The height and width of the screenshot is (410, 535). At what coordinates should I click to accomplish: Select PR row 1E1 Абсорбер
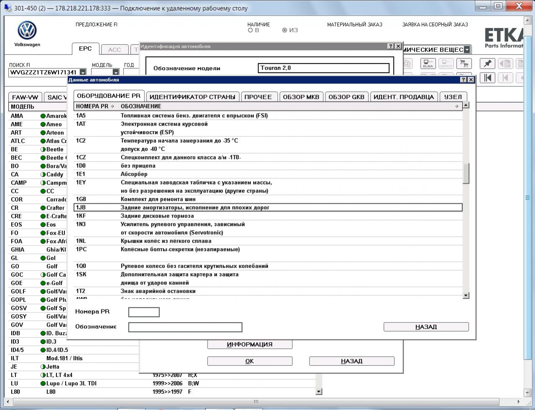268,174
